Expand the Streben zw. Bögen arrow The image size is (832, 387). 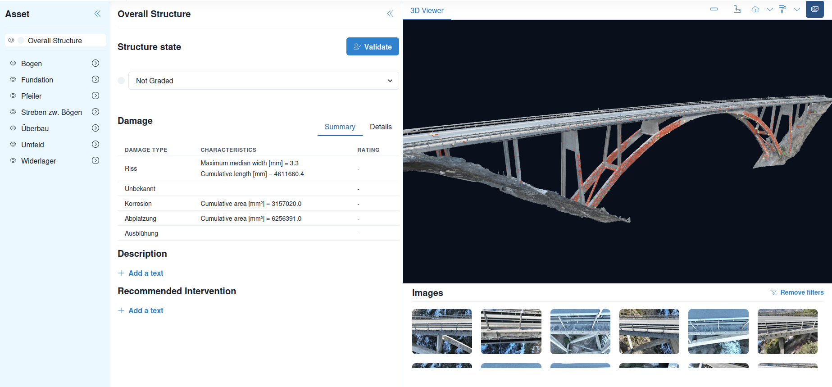point(95,112)
